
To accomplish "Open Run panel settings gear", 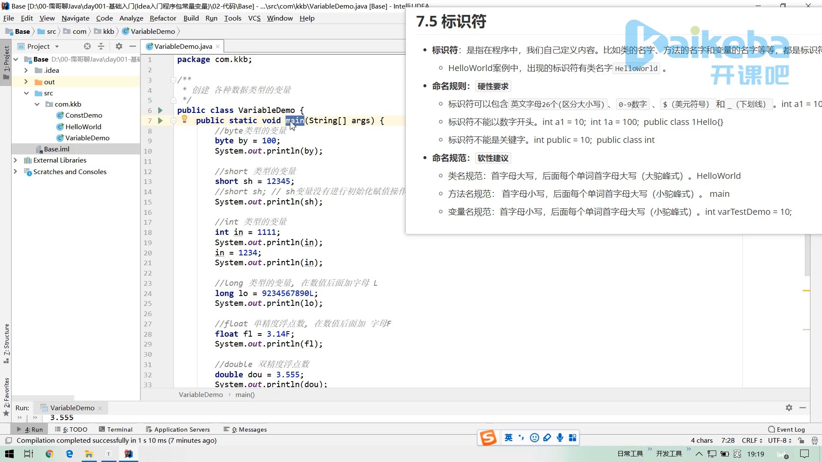I will pos(789,408).
